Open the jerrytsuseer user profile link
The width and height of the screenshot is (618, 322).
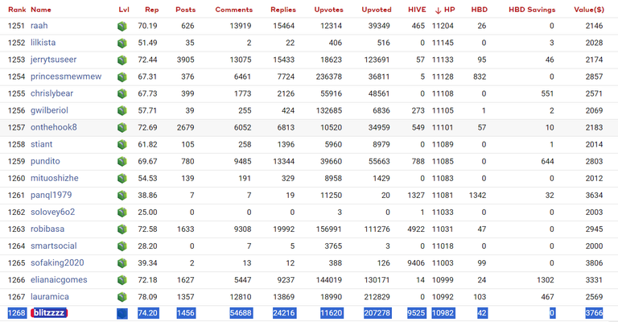[x=54, y=60]
